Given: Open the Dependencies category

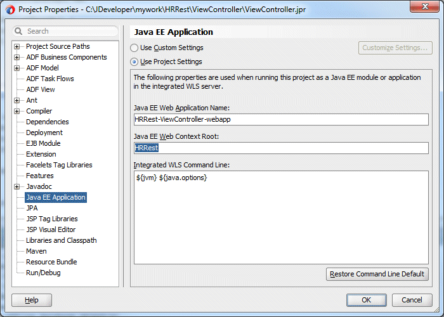Looking at the screenshot, I should [48, 122].
